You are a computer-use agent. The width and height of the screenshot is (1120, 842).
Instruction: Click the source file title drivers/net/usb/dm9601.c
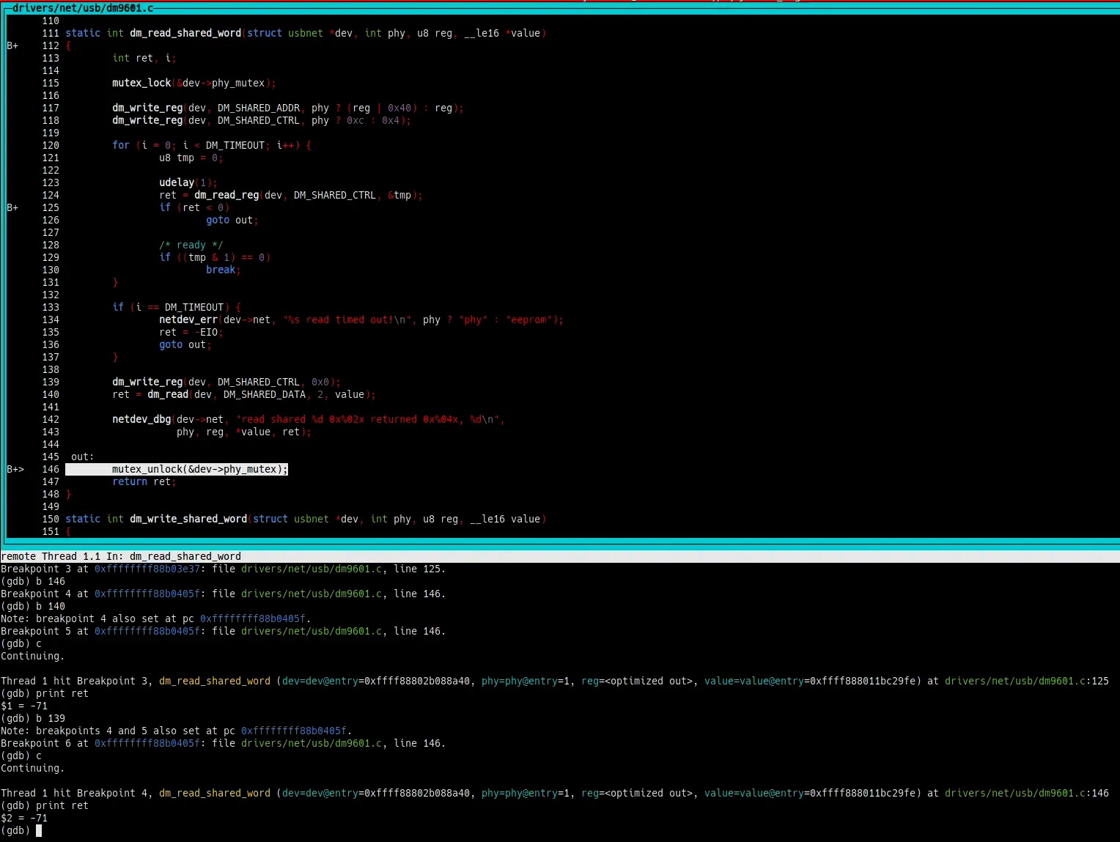click(83, 7)
